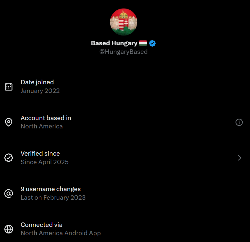Screen dimensions: 250x242
Task: Open the info icon for account location
Action: (239, 122)
